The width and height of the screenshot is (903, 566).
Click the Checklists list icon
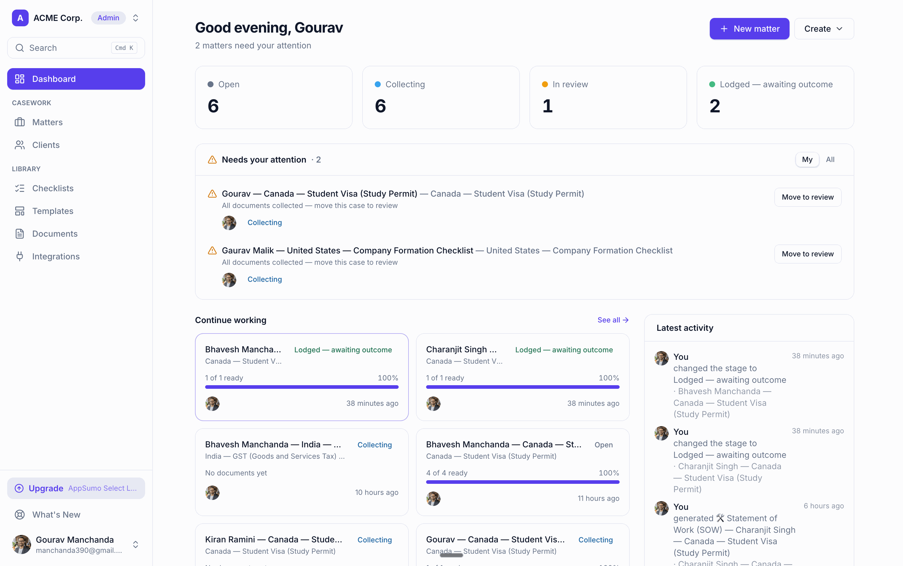pos(19,188)
